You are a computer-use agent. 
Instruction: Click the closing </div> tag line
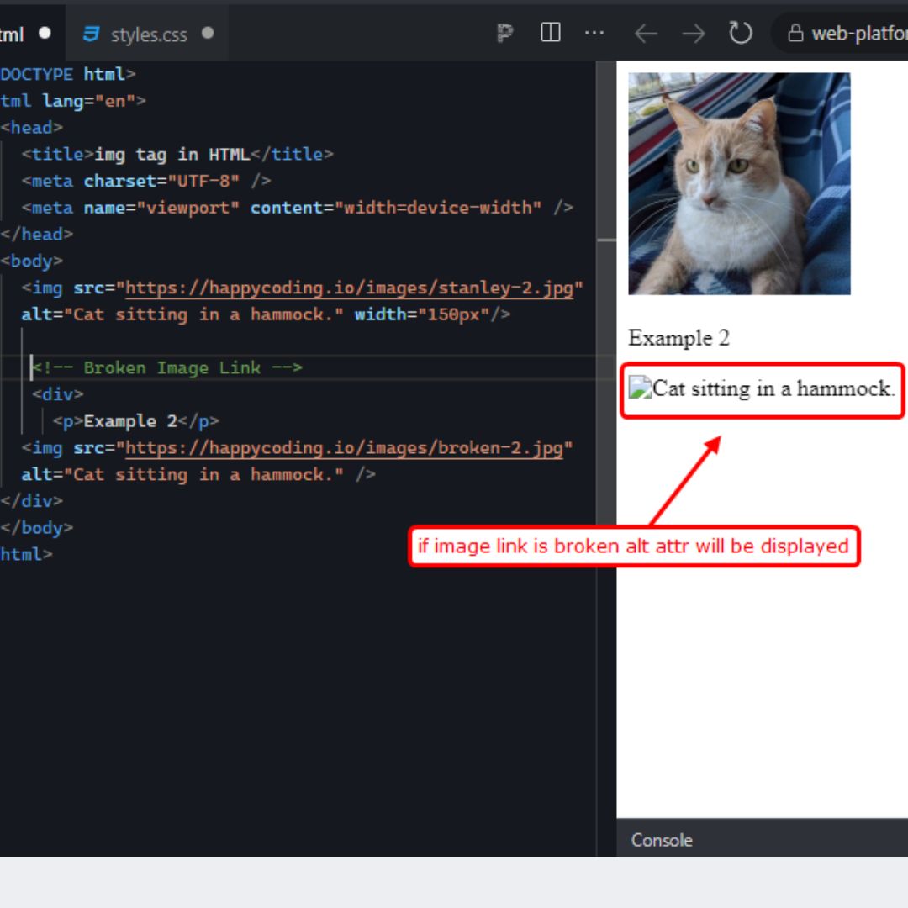pyautogui.click(x=32, y=501)
